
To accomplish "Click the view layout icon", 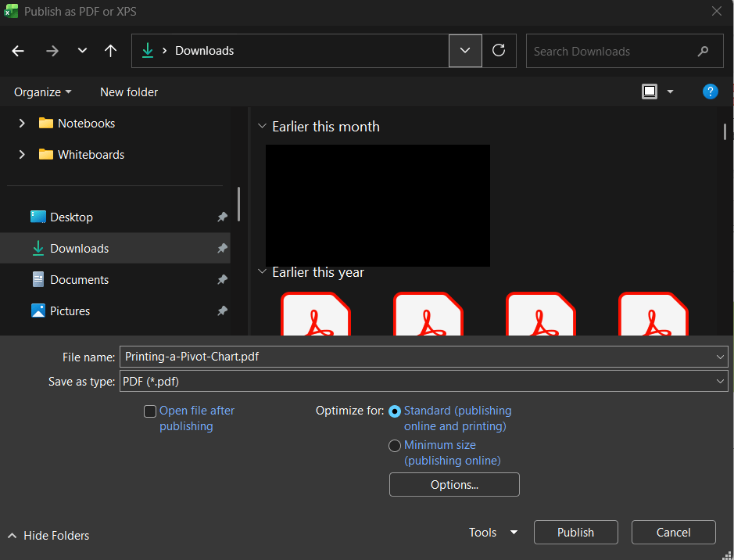I will point(650,92).
